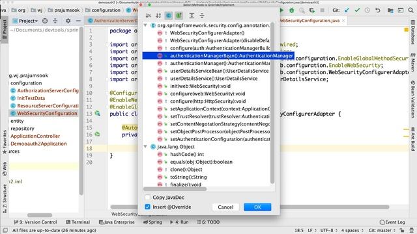Open ApplicationController in project tree
The image size is (417, 234).
pos(35,136)
